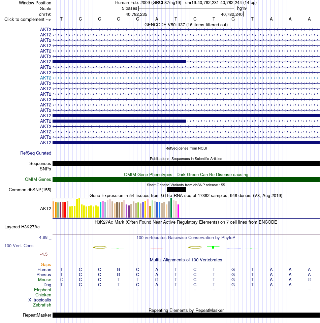
Task: Open the H3K27Ac Mark track title
Action: (186, 222)
